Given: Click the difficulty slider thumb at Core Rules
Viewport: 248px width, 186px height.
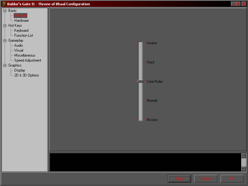Looking at the screenshot, I should [x=140, y=81].
